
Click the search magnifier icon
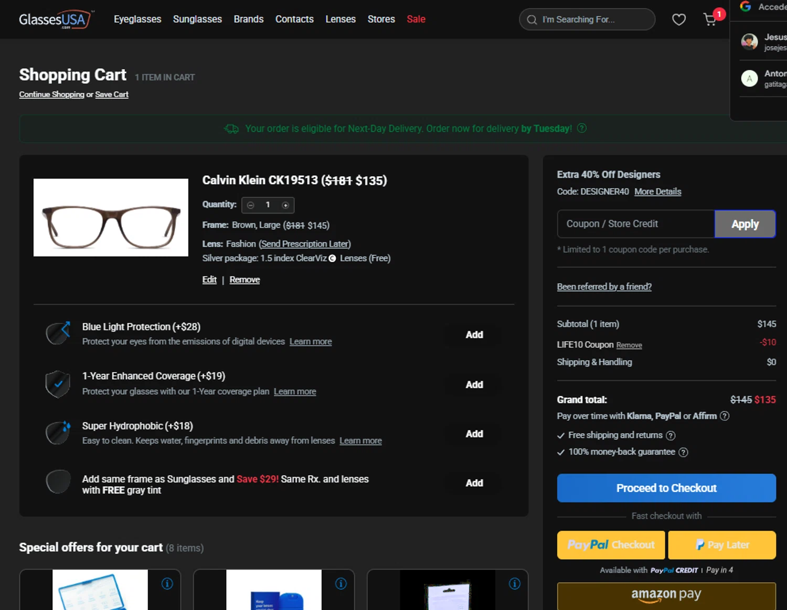531,20
